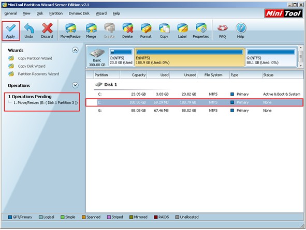
Task: Launch Copy Partition Wizard
Action: coord(35,58)
